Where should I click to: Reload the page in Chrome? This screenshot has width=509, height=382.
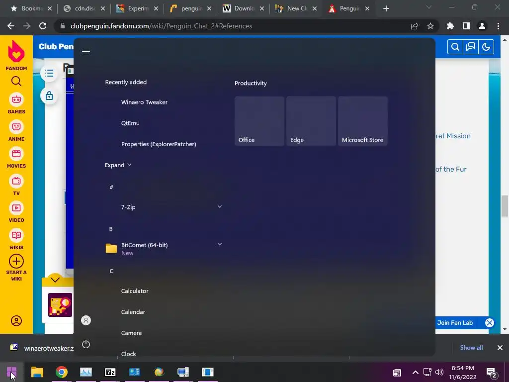coord(43,26)
